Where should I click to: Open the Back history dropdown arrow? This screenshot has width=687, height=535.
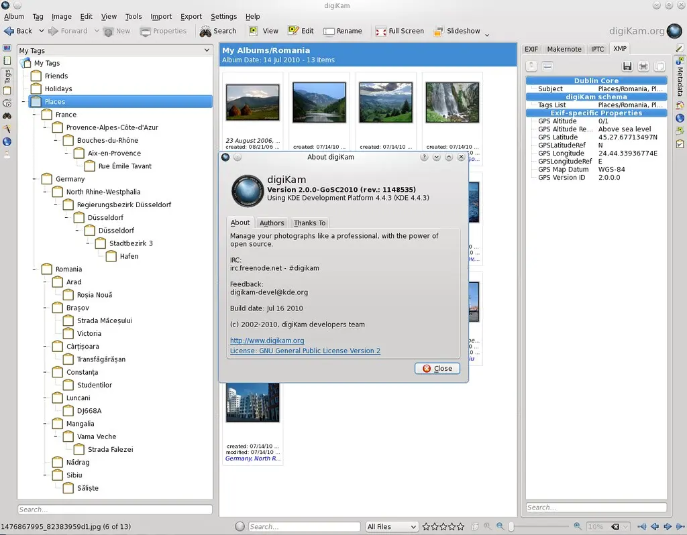click(41, 31)
